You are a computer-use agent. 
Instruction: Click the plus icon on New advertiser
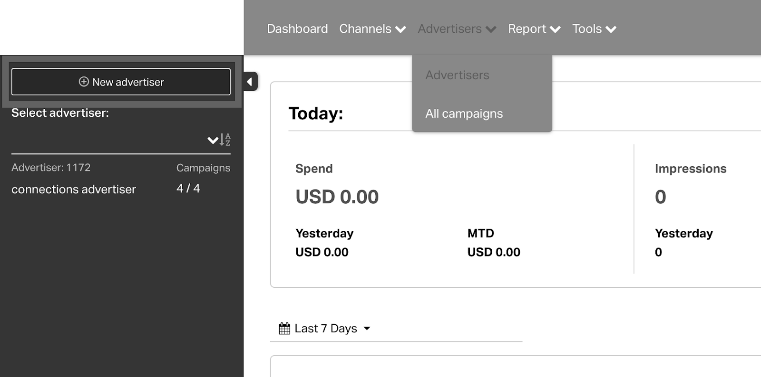pyautogui.click(x=84, y=82)
